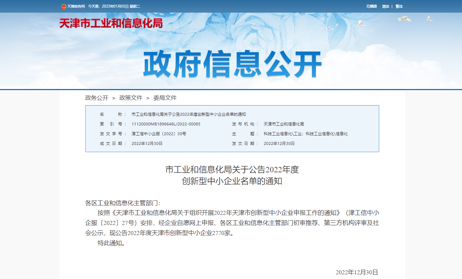Click the 各区工业和信息化主管部门 salutation line

coord(122,203)
